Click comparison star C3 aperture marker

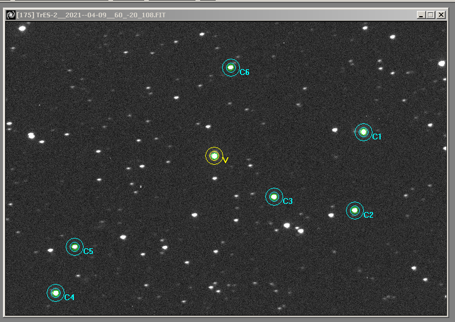[x=274, y=196]
